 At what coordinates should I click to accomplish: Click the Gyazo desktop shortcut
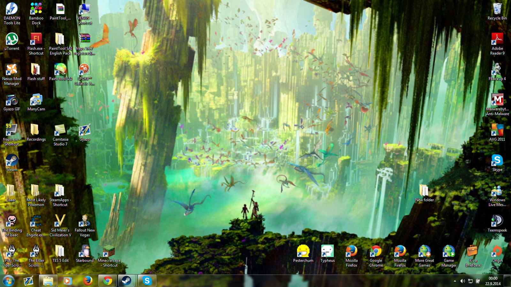(85, 133)
